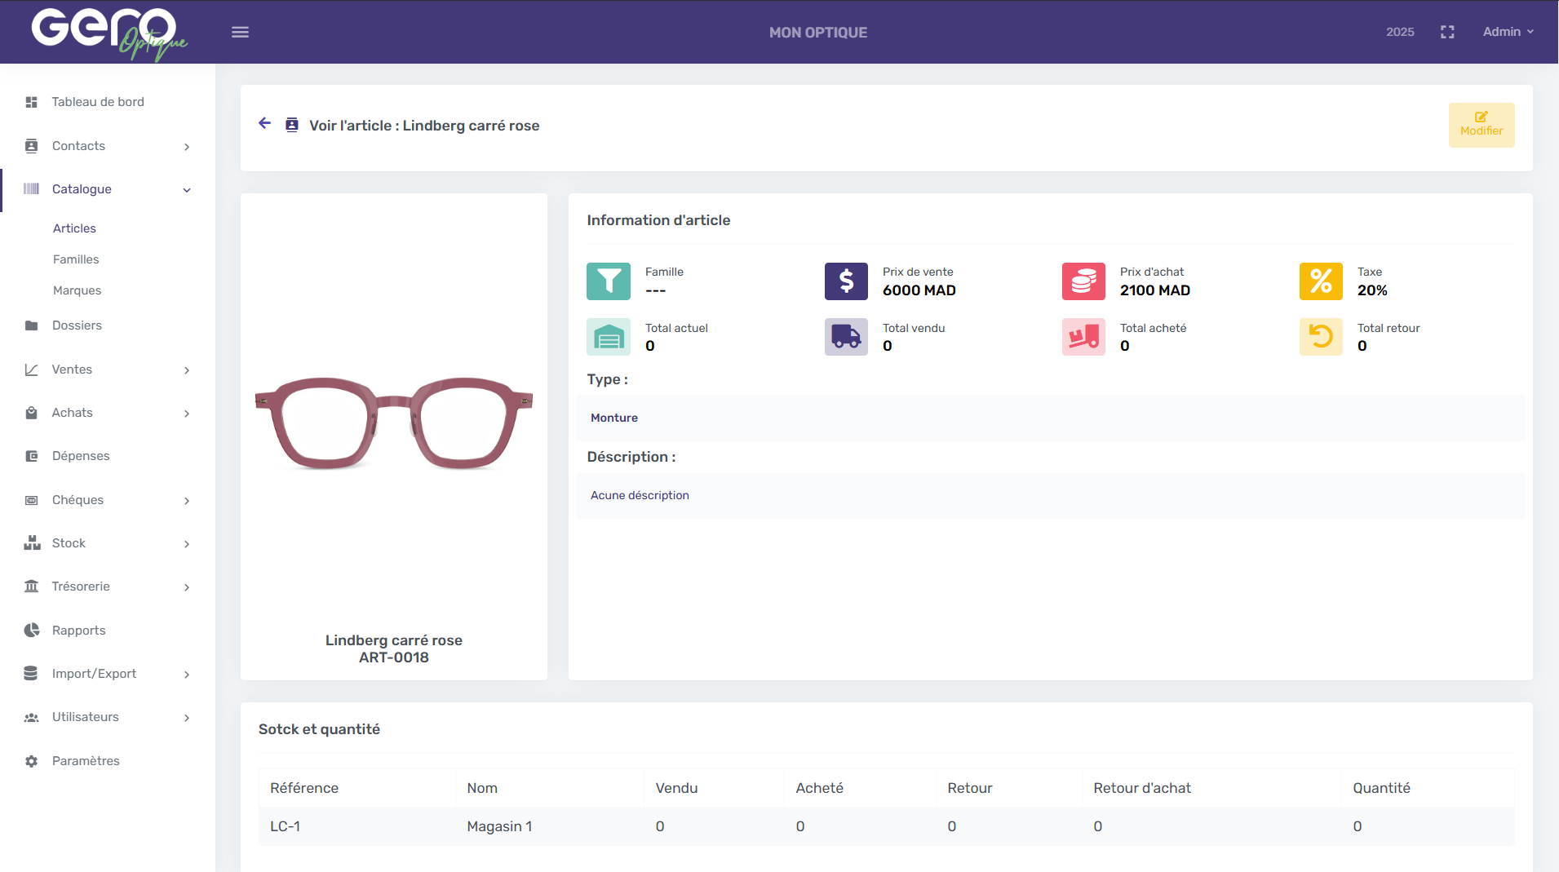Open the Admin user dropdown

tap(1508, 32)
